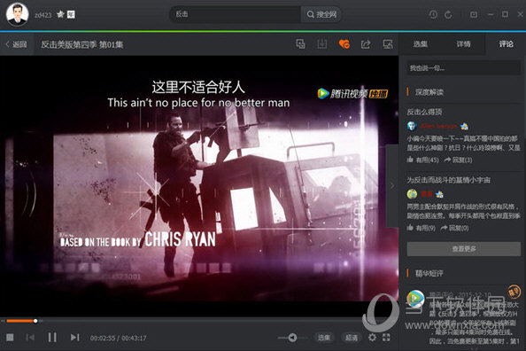Open the review titled 反击么得顶
The image size is (526, 351).
point(424,112)
